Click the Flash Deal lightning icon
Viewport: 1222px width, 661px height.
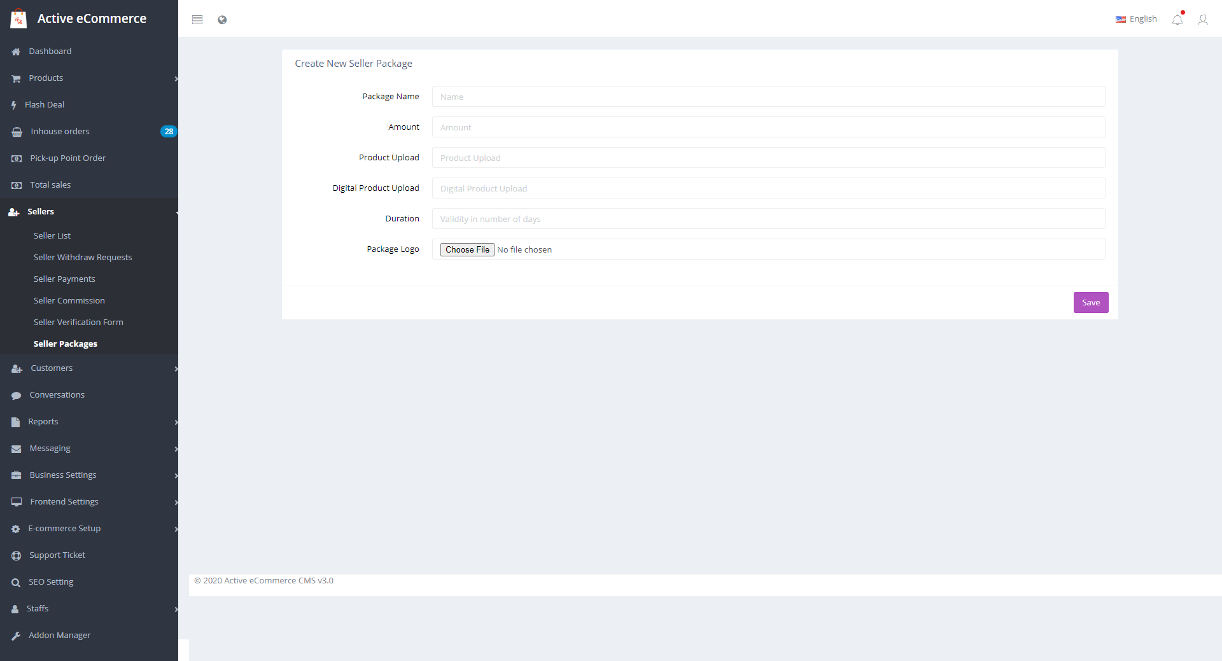click(x=14, y=105)
